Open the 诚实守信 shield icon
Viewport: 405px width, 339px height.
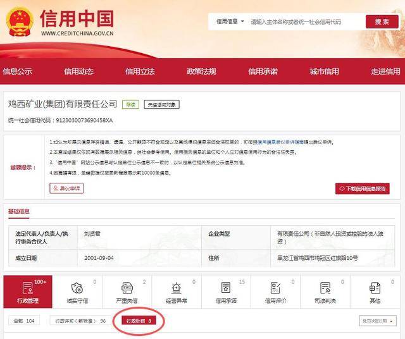77,288
